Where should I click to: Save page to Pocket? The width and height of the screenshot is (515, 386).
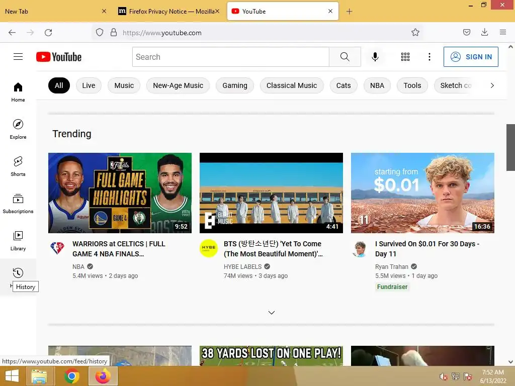(466, 33)
